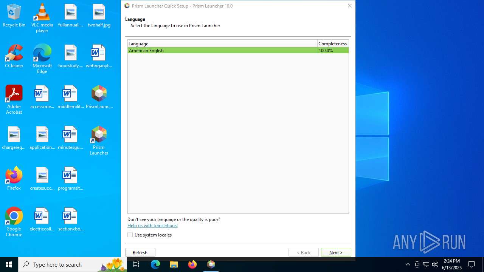Sort by the Completeness column header
This screenshot has width=484, height=272.
[x=333, y=43]
